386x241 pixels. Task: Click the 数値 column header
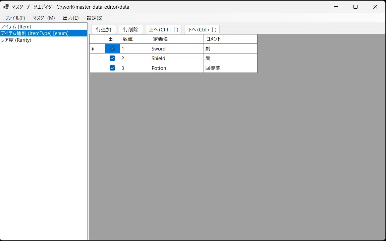[x=135, y=39]
